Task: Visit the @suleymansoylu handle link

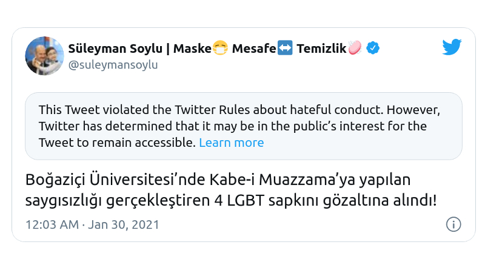Action: pyautogui.click(x=113, y=65)
